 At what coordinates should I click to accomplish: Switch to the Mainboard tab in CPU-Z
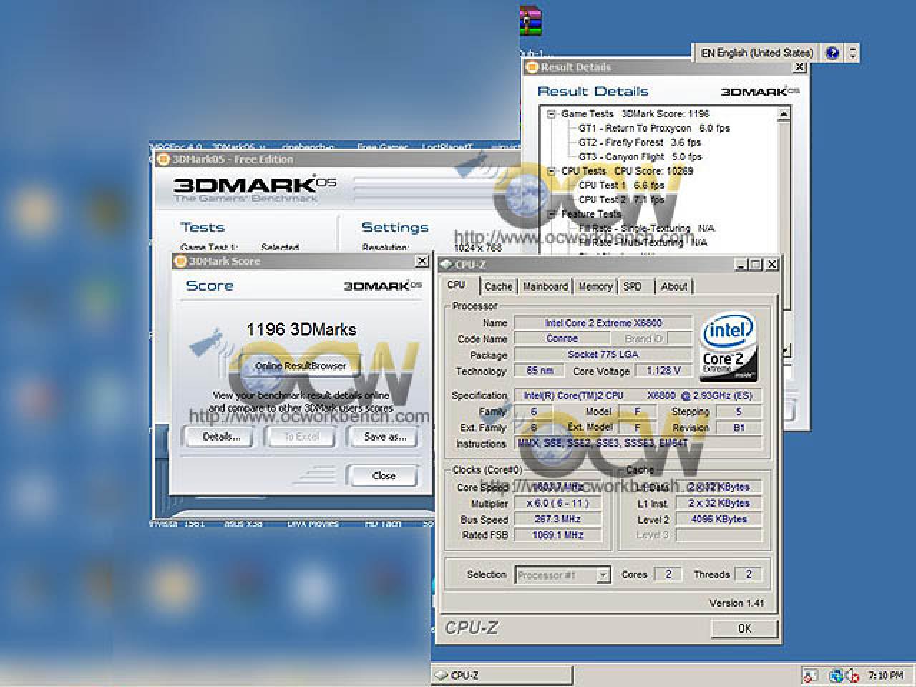point(545,286)
